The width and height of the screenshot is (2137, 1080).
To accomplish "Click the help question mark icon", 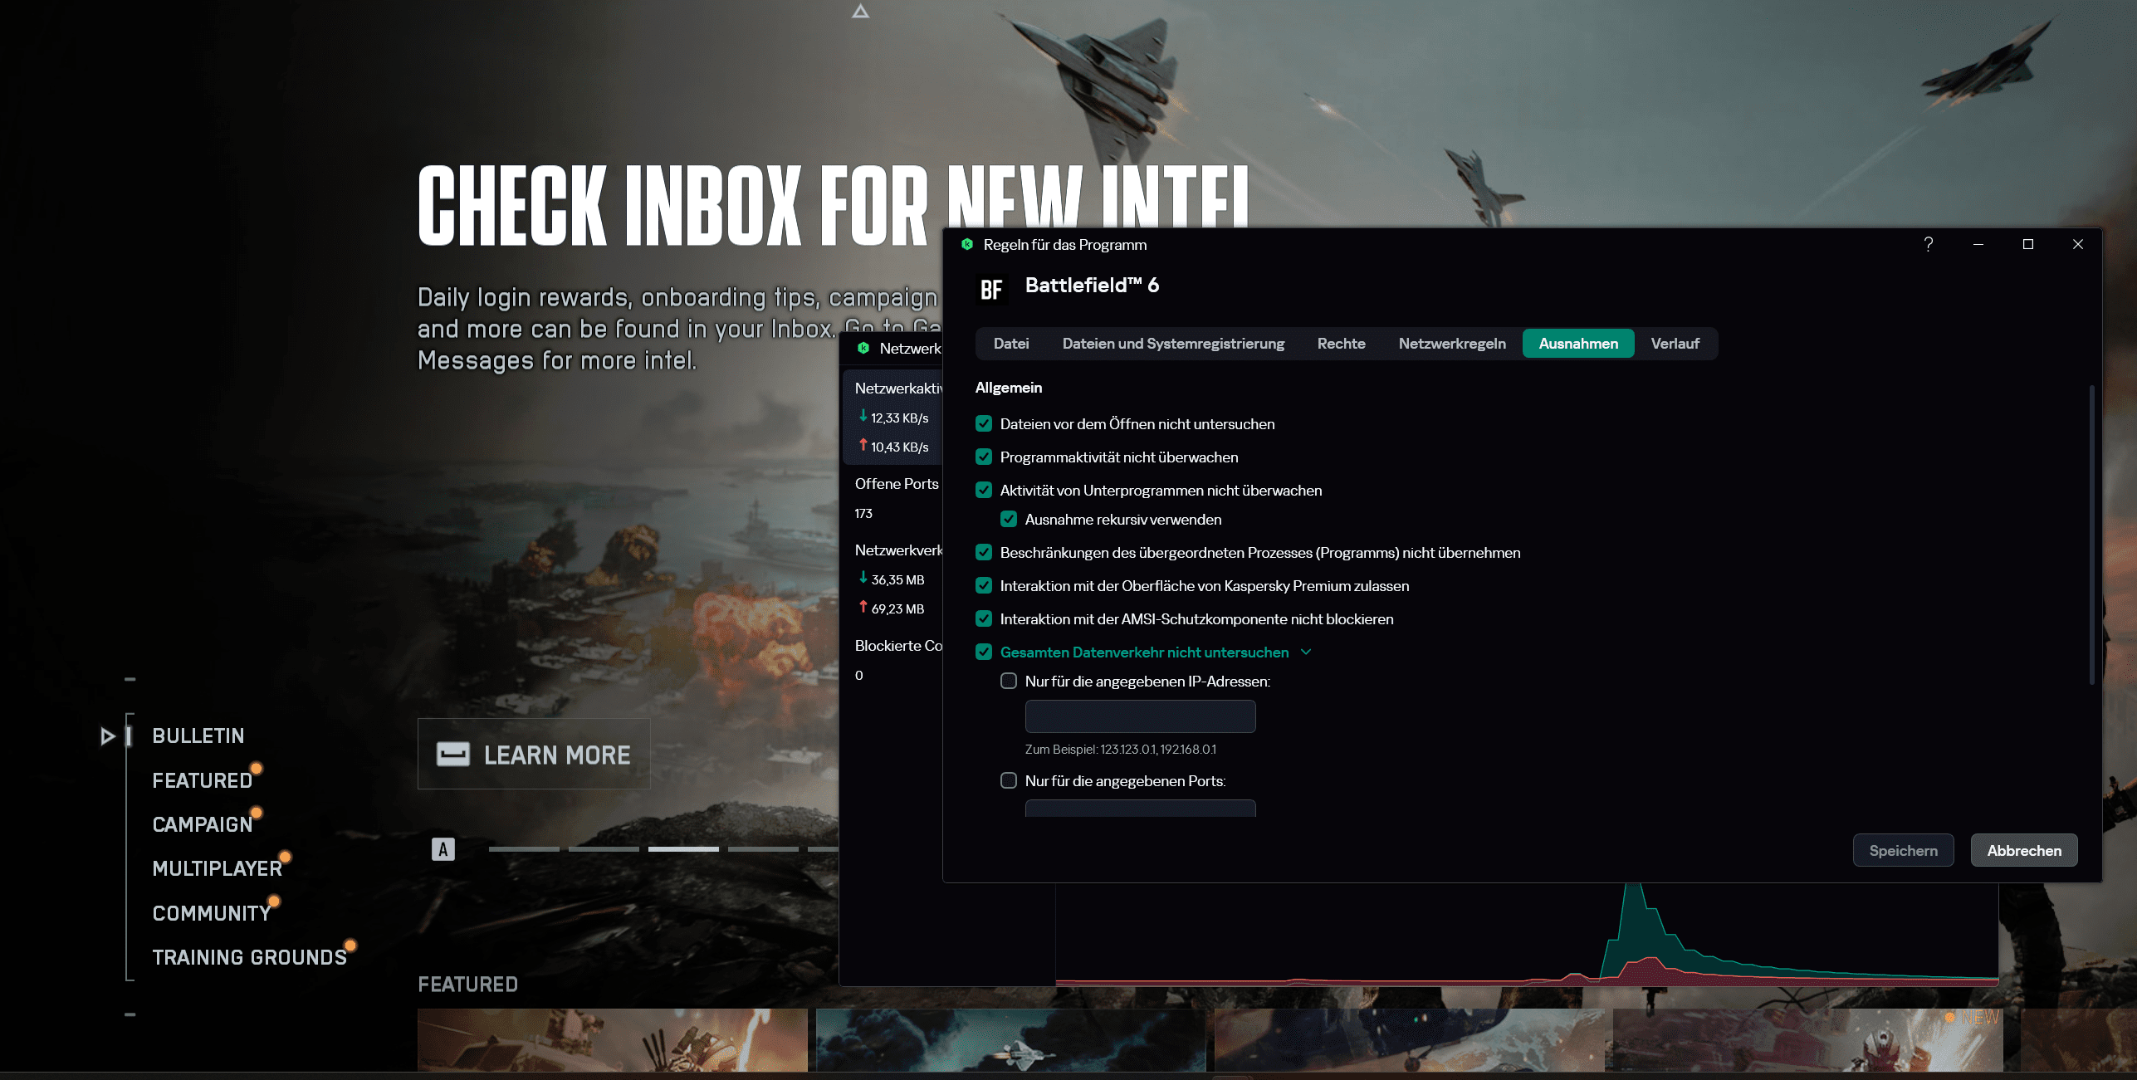I will coord(1928,244).
